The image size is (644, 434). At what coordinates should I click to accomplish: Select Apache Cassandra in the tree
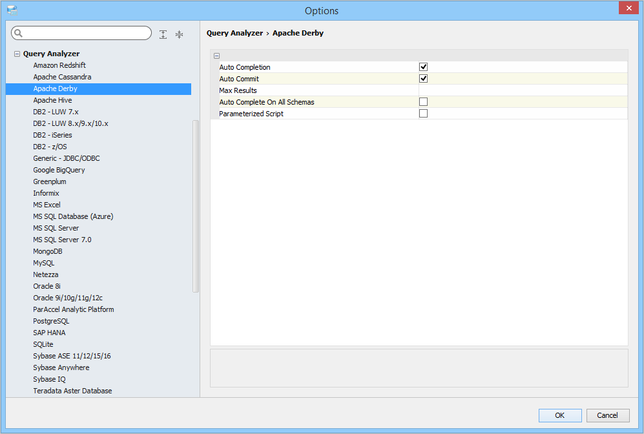[x=62, y=77]
